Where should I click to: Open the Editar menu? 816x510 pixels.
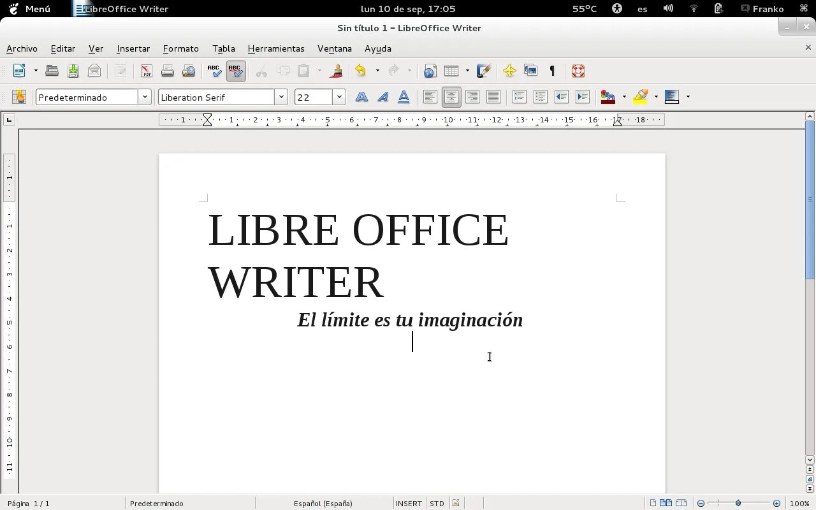[63, 48]
